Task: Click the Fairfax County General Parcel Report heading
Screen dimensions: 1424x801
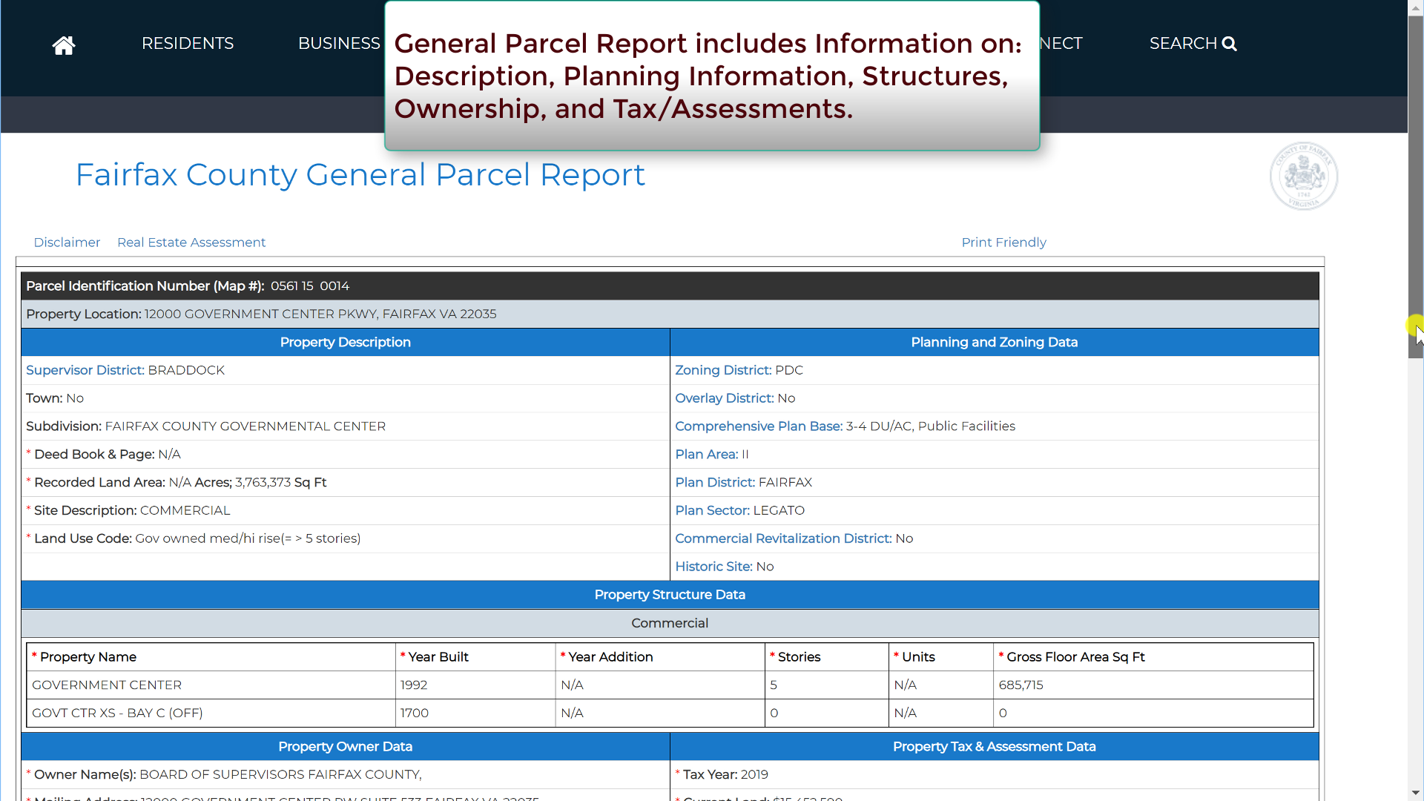Action: click(x=360, y=175)
